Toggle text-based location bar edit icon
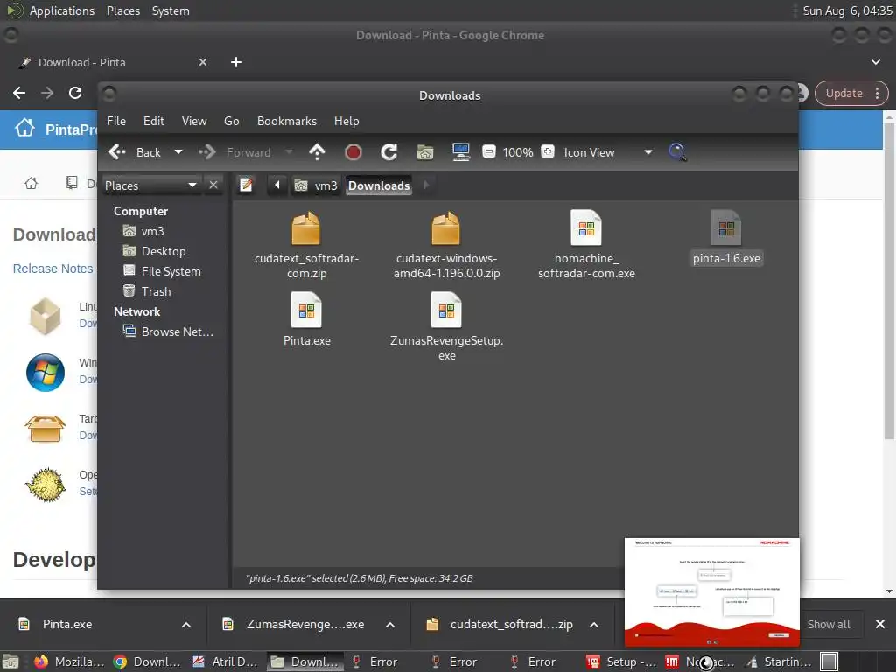Screen dimensions: 896x672 [246, 185]
